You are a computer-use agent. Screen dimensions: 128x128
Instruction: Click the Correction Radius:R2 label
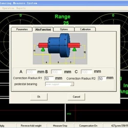(81, 79)
